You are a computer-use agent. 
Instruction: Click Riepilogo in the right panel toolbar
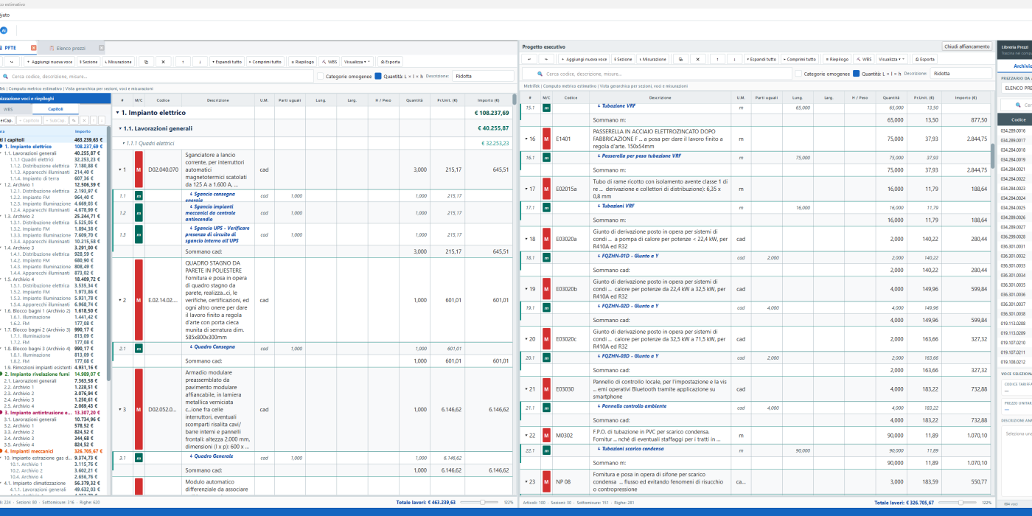pyautogui.click(x=837, y=59)
